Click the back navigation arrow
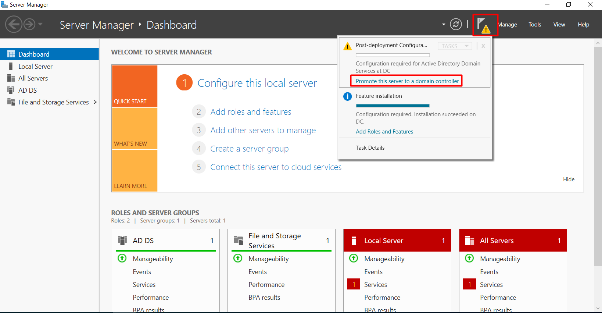 [x=14, y=25]
